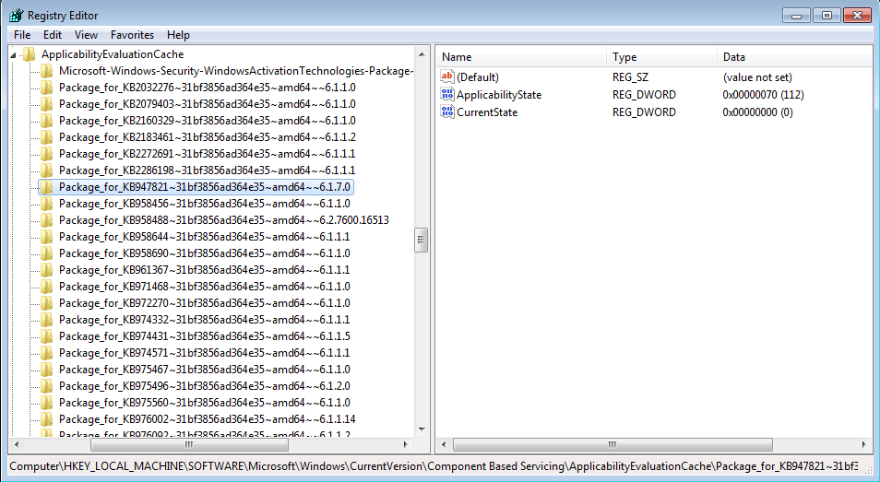Click tree pane horizontal scroll left arrow
880x482 pixels.
(17, 444)
